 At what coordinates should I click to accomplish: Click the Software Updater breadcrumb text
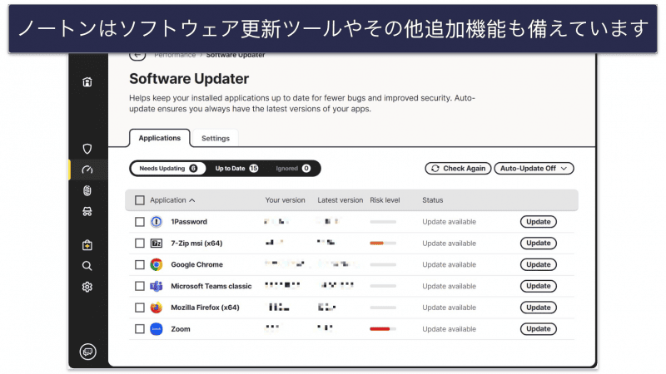point(236,55)
